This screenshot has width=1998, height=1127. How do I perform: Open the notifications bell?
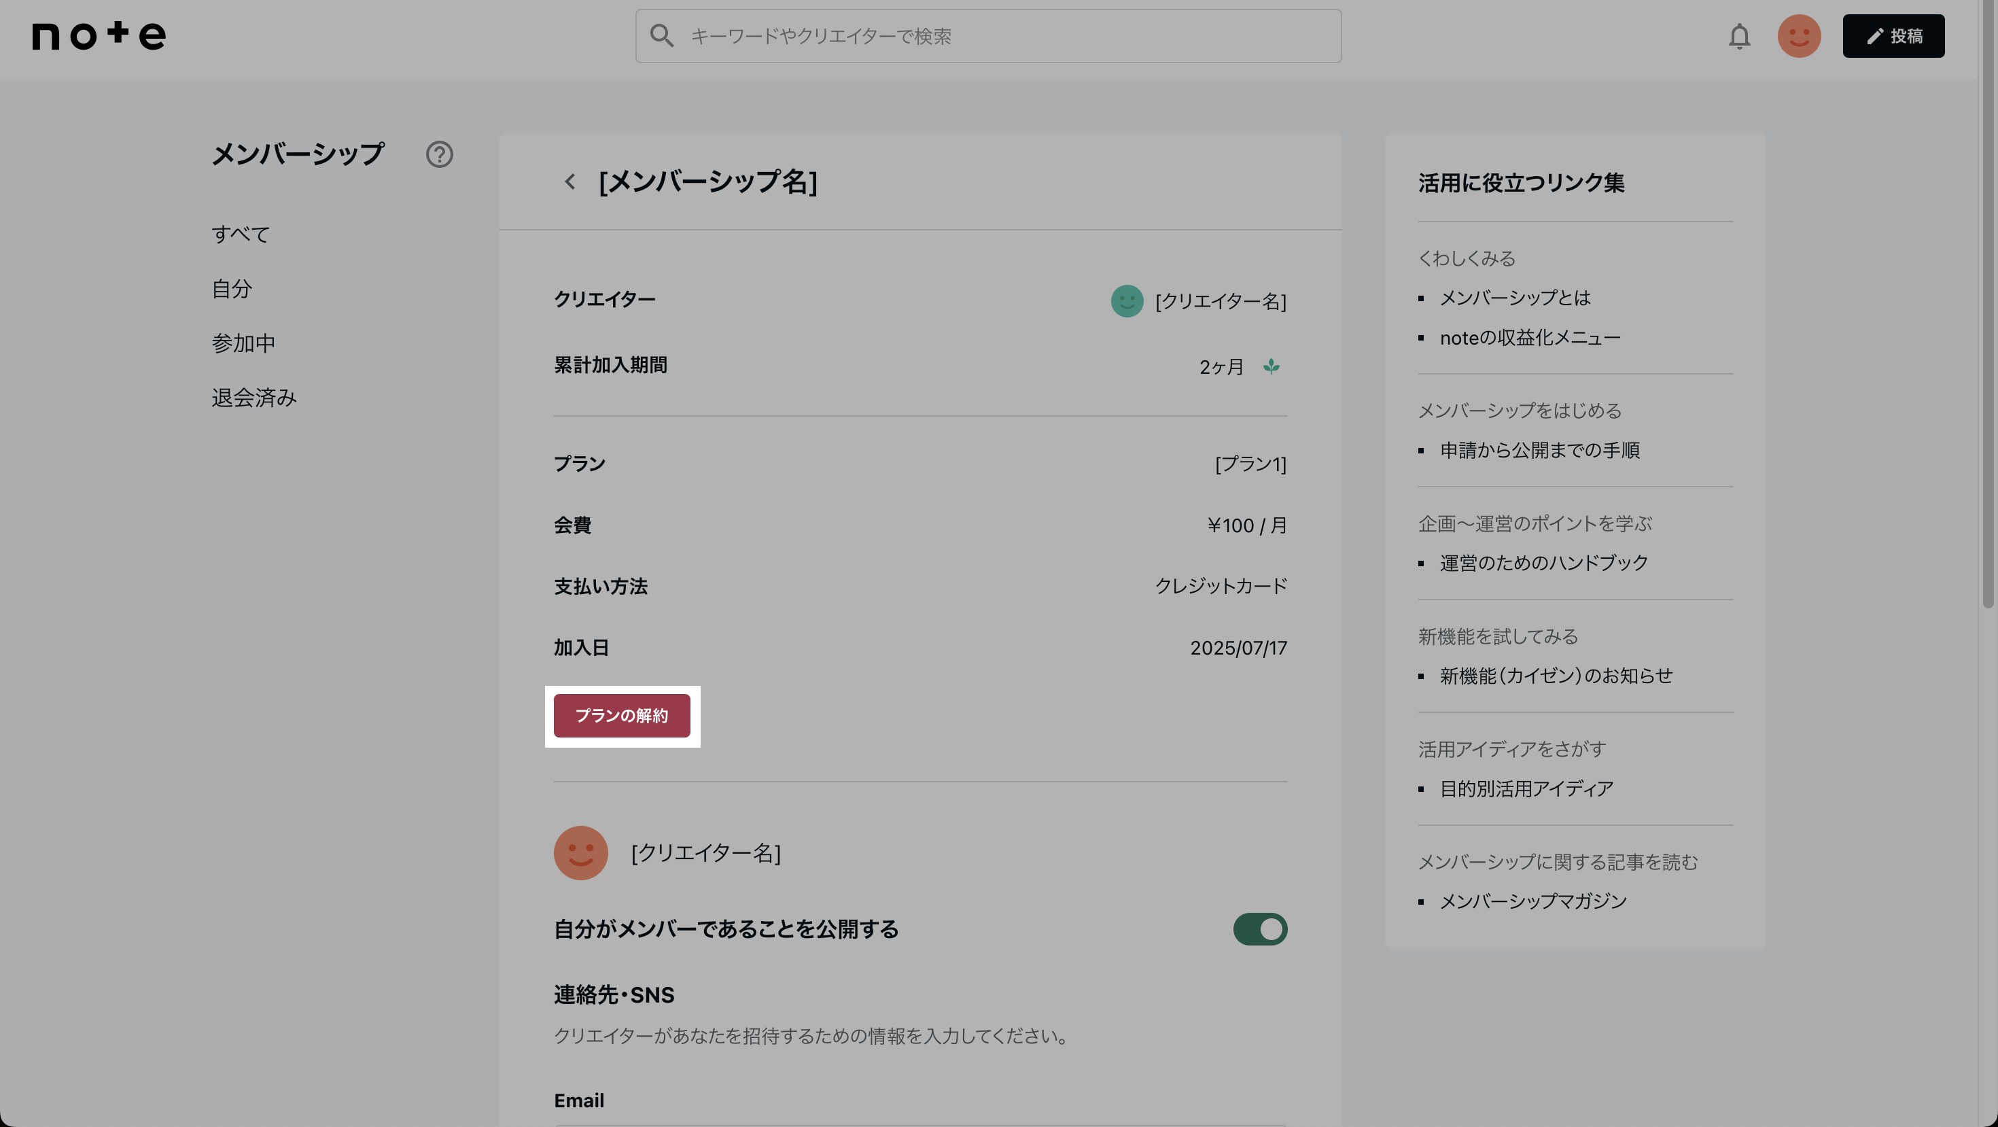coord(1739,37)
